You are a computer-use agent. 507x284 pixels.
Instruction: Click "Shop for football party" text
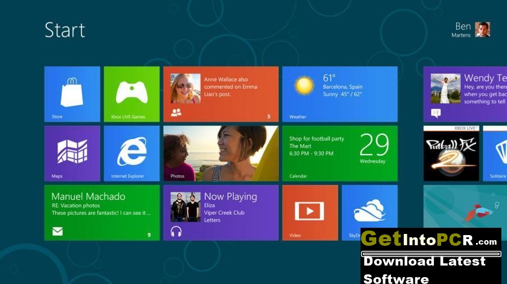click(x=317, y=139)
